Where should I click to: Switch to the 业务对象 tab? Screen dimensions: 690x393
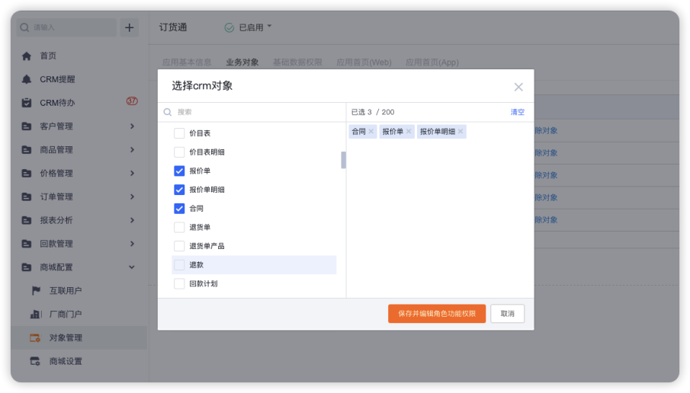pyautogui.click(x=242, y=62)
